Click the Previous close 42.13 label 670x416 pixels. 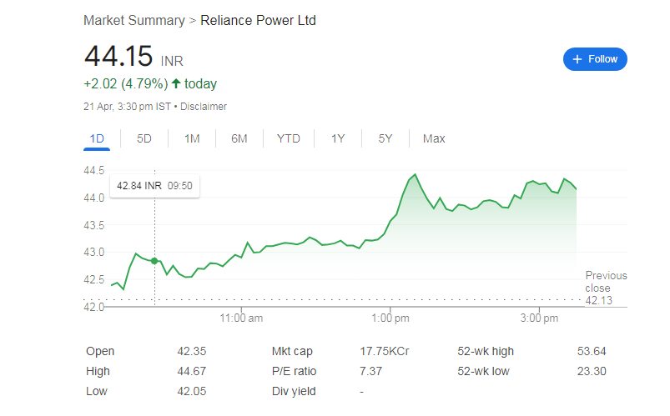(x=606, y=288)
